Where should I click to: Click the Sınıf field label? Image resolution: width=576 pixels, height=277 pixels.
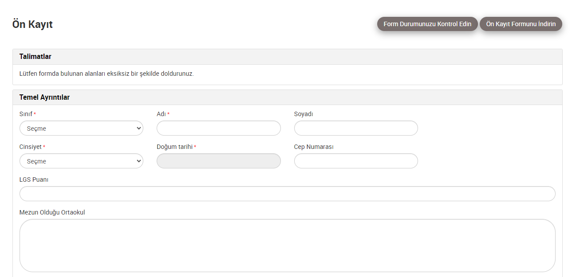(26, 114)
